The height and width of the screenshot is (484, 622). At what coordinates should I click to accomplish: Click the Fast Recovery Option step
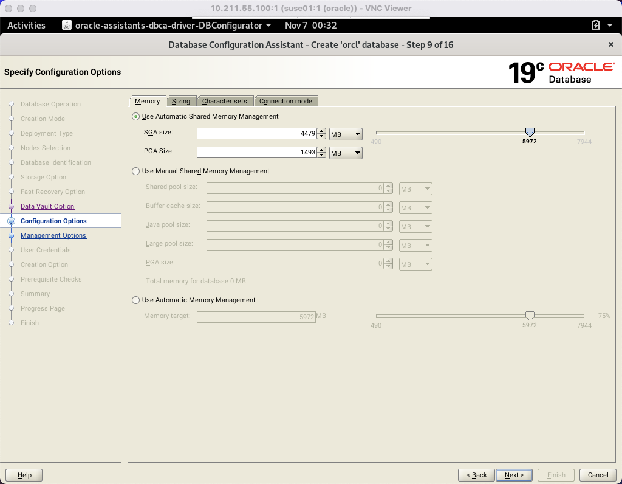tap(53, 192)
